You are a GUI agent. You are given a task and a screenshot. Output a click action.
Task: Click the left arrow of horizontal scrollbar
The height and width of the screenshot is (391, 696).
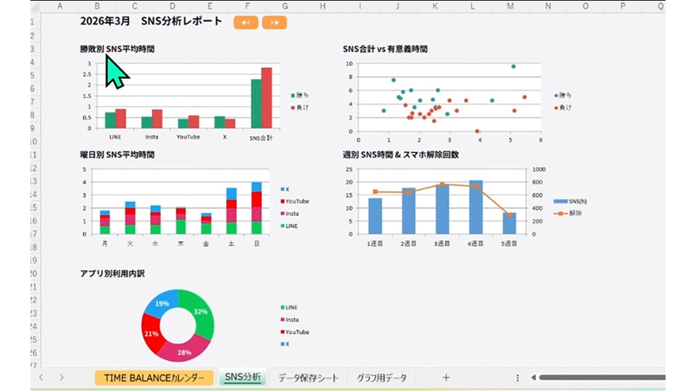[533, 377]
